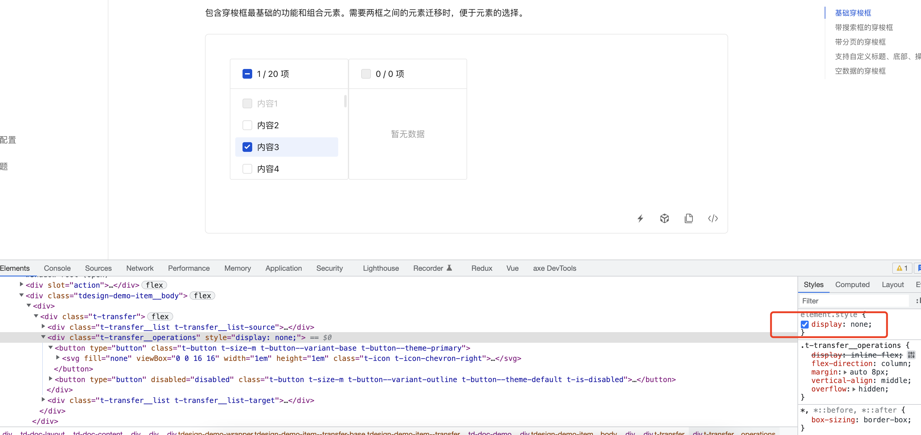Screen dimensions: 921x435
Task: Open the 带搜索框的穿梭框 anchor link
Action: click(863, 27)
